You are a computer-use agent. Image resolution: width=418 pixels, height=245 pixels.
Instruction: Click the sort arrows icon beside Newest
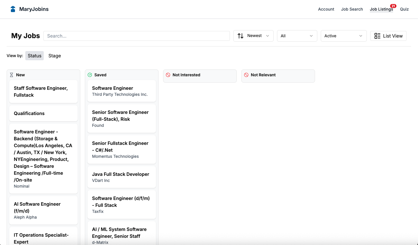[241, 36]
